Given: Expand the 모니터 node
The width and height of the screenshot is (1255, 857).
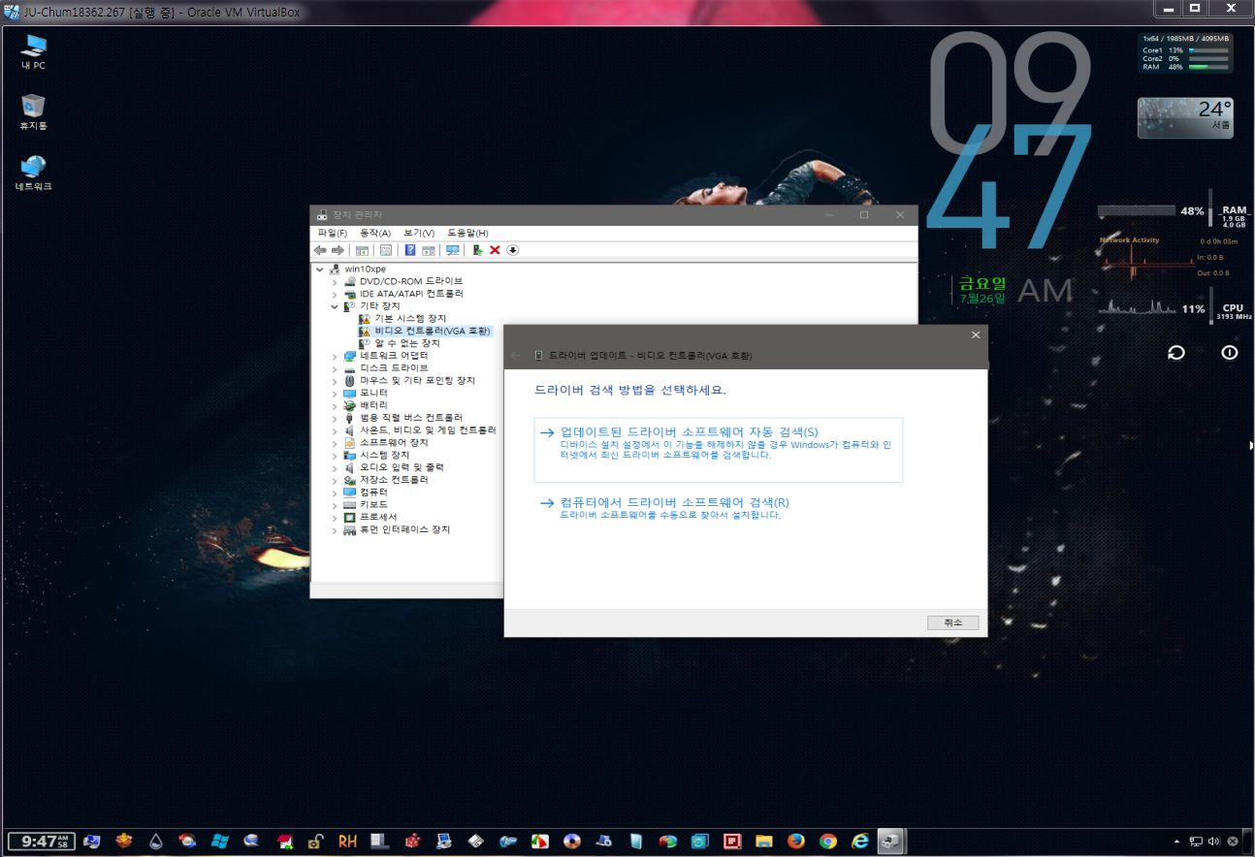Looking at the screenshot, I should point(336,393).
